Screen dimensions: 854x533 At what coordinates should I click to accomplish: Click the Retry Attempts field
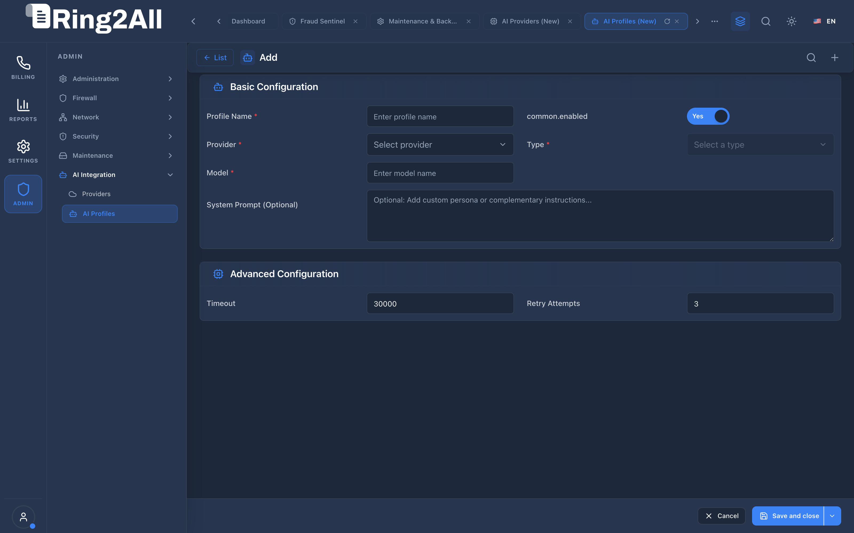[x=760, y=303]
